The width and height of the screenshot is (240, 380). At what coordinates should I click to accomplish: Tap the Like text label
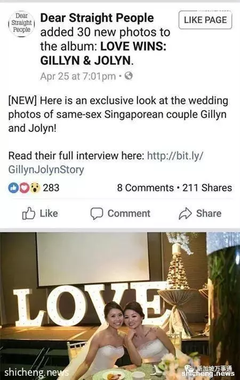coord(49,213)
